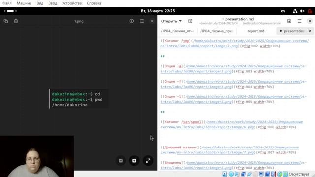The image size is (315, 177).
Task: Open the text editor hamburger menu
Action: click(300, 21)
